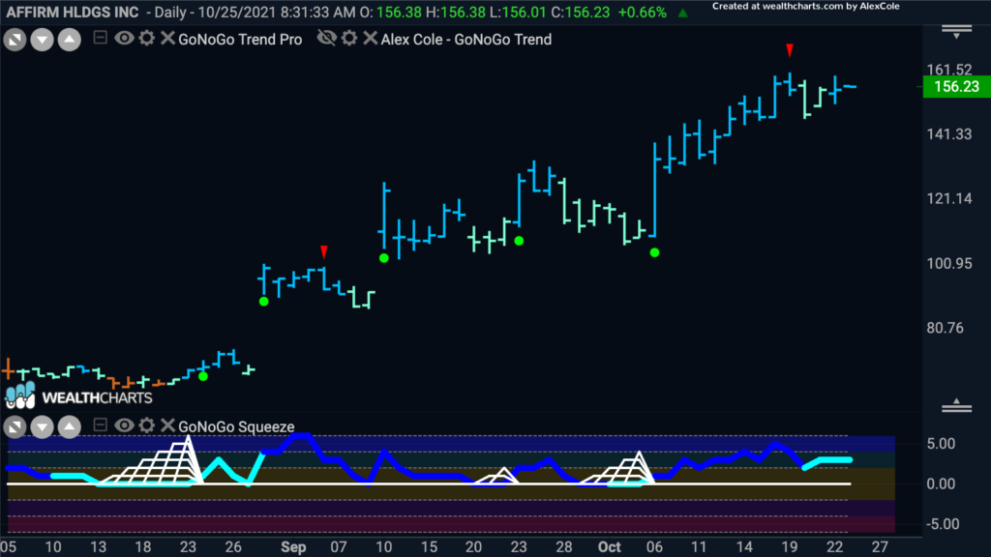Open settings gear for GoNoGo Trend Pro

[x=147, y=39]
